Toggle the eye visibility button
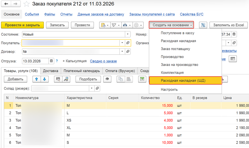This screenshot has height=148, width=249. 108,79
